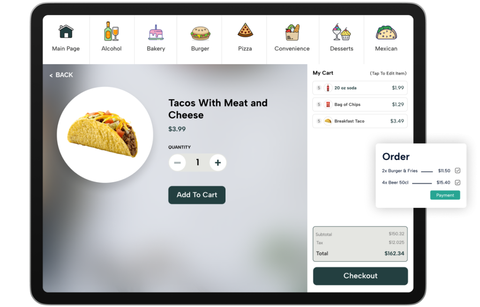Select the Pizza slice icon
Image resolution: width=480 pixels, height=307 pixels.
(x=245, y=30)
